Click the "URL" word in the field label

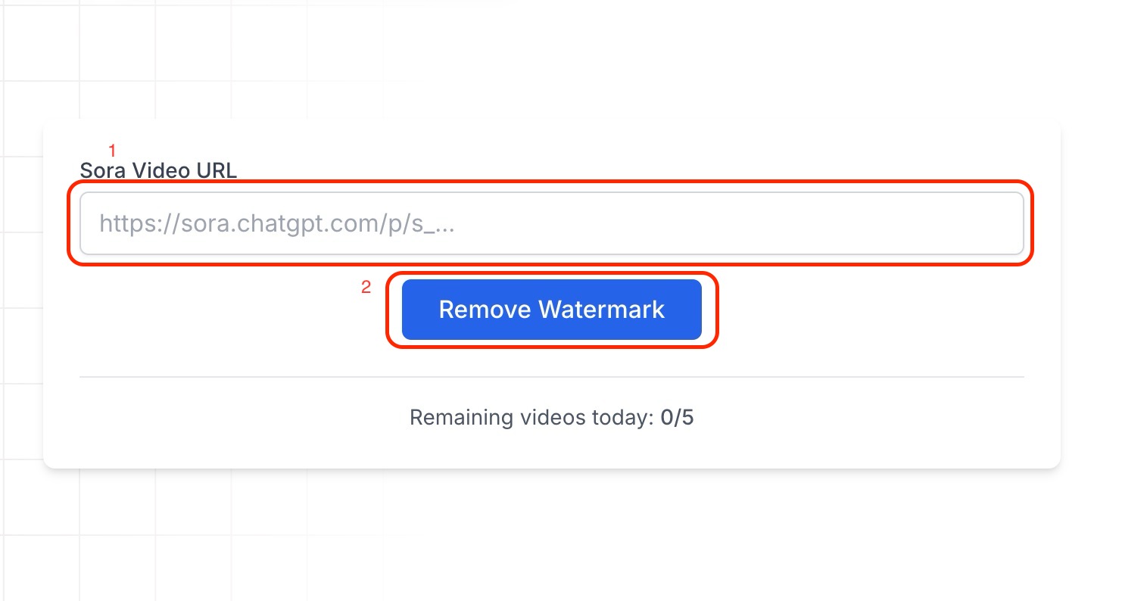tap(216, 170)
